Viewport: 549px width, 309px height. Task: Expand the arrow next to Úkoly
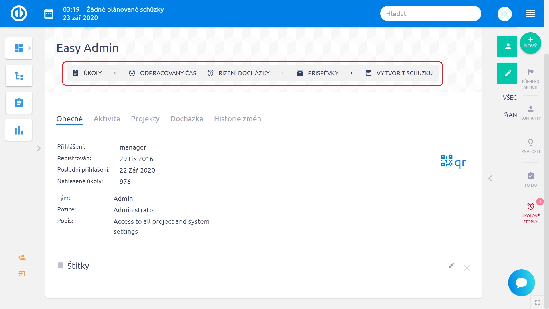coord(115,73)
